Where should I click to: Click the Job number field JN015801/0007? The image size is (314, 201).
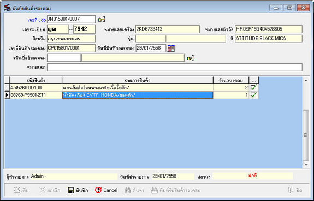coord(71,20)
